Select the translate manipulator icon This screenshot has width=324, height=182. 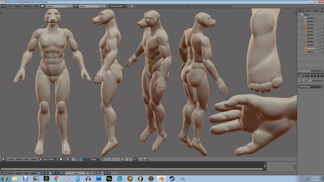81,159
